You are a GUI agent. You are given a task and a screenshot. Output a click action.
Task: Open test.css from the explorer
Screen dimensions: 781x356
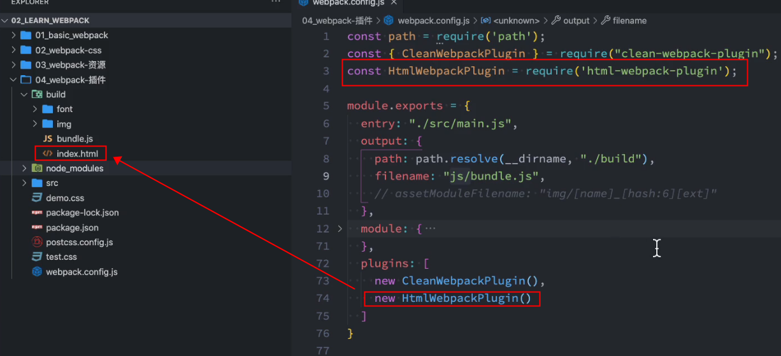coord(61,257)
